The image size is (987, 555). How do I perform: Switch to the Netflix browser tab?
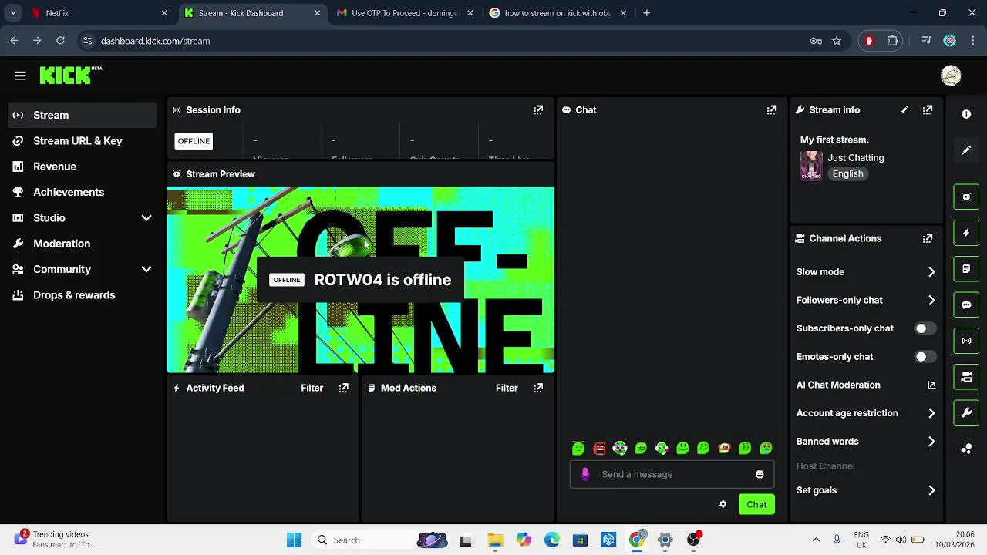click(99, 13)
